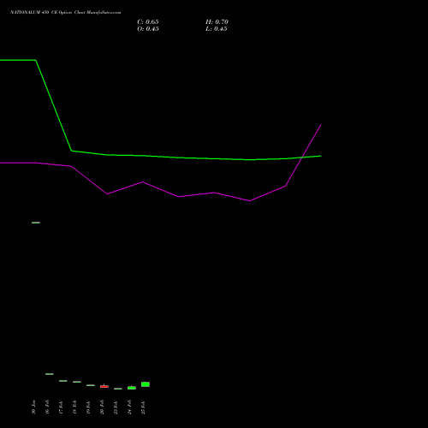Select the large green candle for 25 Feb
This screenshot has width=428, height=428.
tap(146, 384)
